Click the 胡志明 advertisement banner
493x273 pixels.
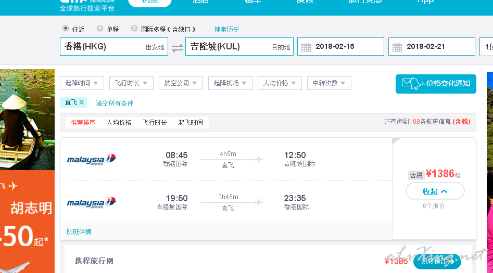[x=28, y=221]
